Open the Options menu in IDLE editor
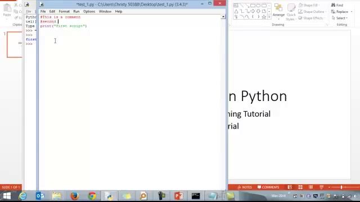Image resolution: width=360 pixels, height=202 pixels. point(89,11)
